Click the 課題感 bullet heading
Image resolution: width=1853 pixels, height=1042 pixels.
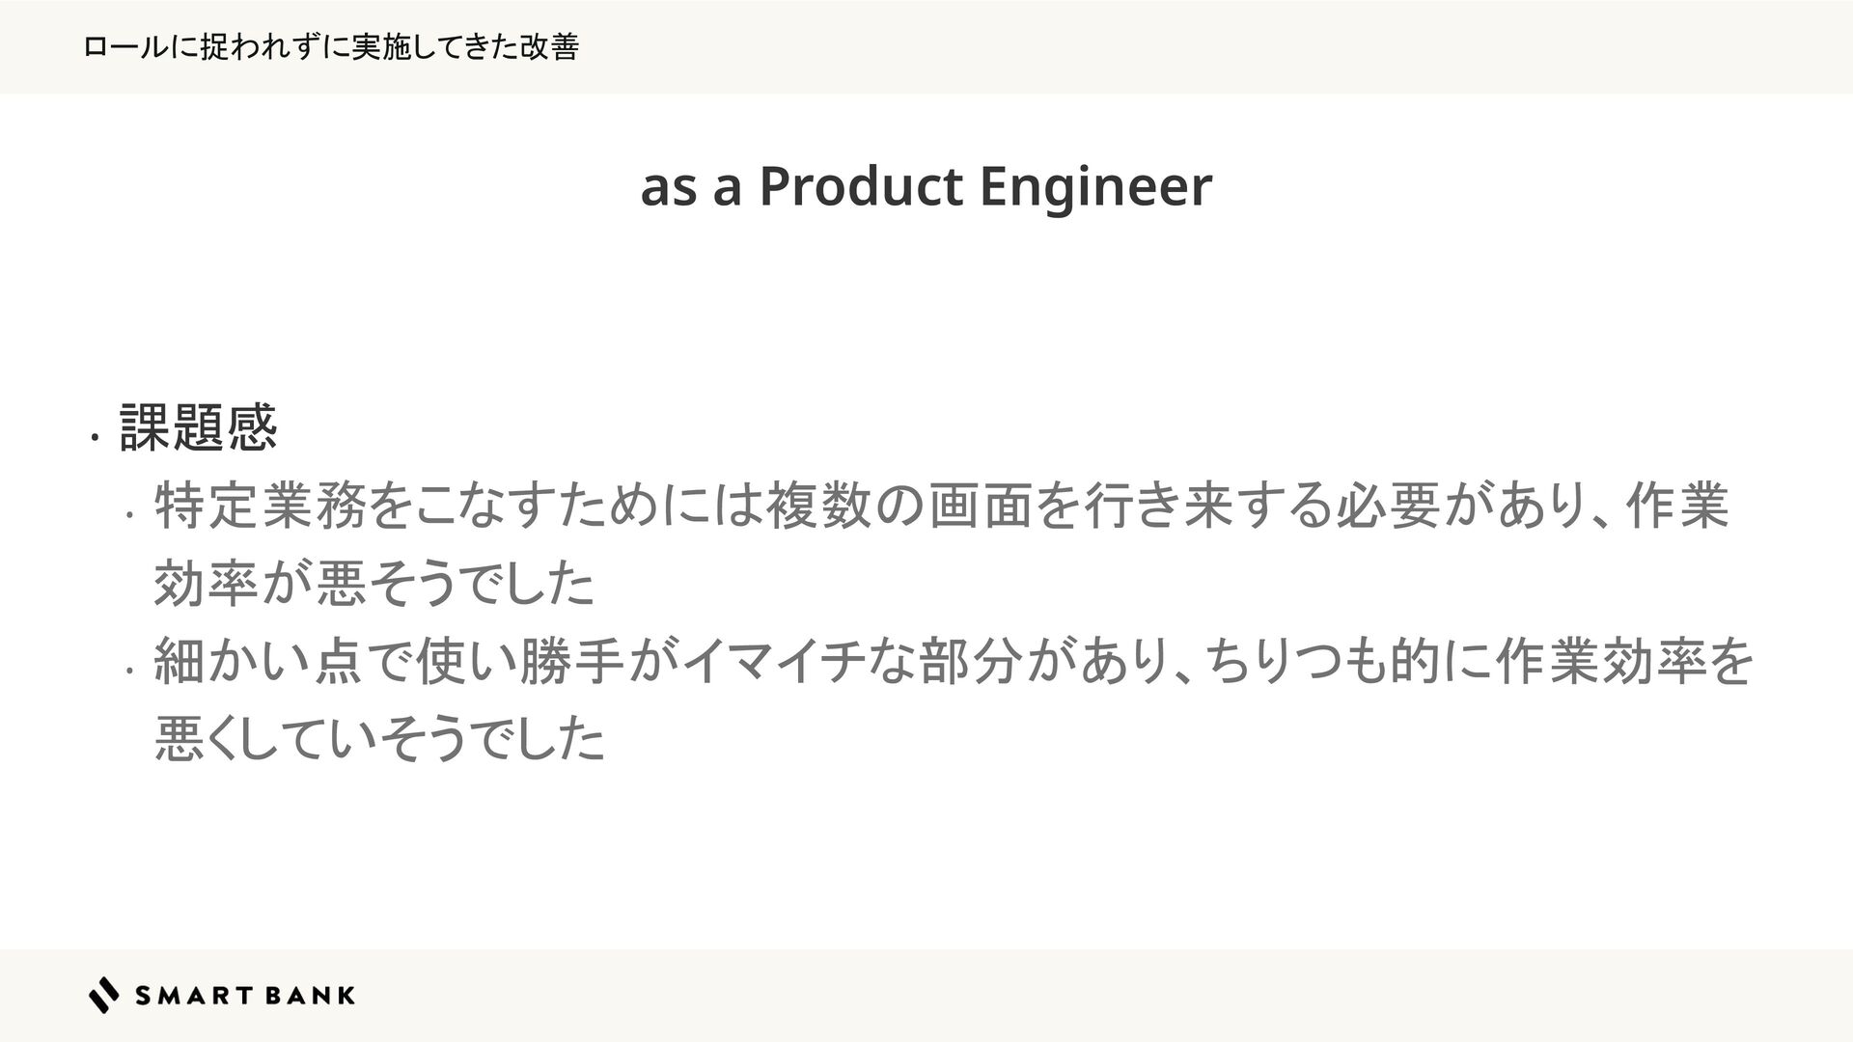pyautogui.click(x=198, y=427)
